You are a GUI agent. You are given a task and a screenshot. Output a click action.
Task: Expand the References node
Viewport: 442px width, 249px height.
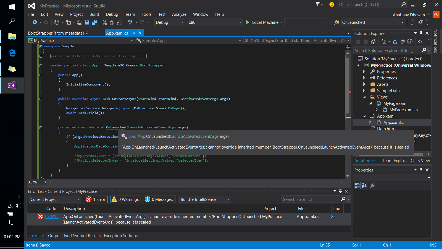click(364, 78)
